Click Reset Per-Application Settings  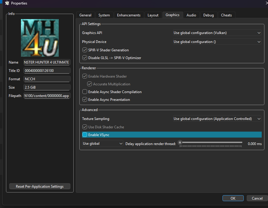click(40, 187)
